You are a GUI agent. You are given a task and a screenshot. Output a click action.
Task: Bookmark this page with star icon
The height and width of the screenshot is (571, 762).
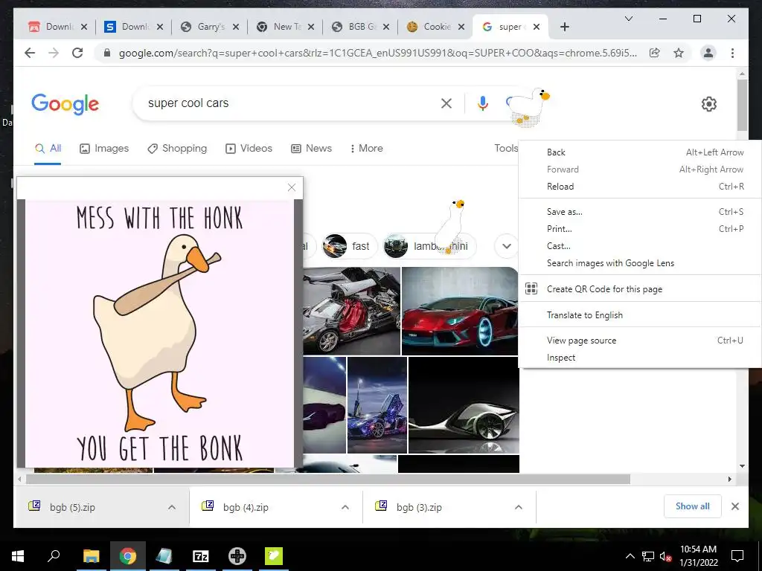coord(679,53)
